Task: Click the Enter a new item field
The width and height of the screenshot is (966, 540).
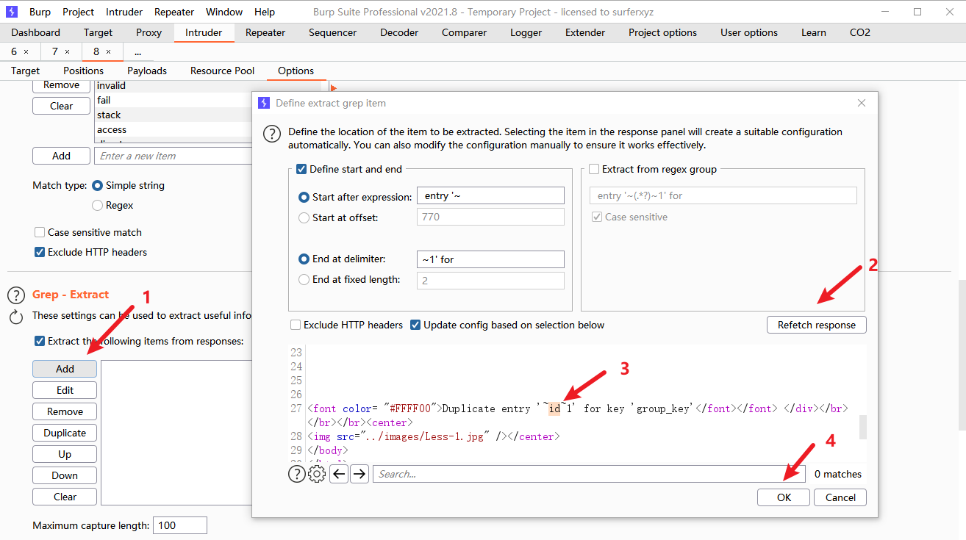Action: [x=173, y=156]
